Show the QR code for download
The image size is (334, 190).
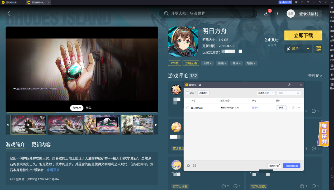click(318, 48)
